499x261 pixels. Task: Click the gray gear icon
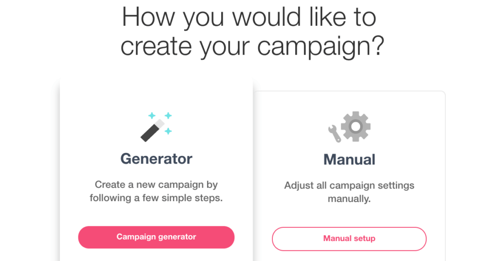point(356,126)
